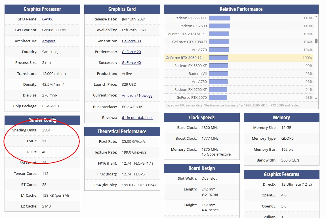Click the Shading Units value 3584

[x=46, y=130]
